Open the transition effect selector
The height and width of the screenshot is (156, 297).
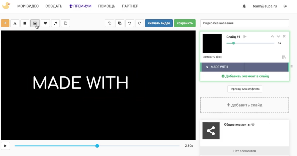(x=244, y=89)
